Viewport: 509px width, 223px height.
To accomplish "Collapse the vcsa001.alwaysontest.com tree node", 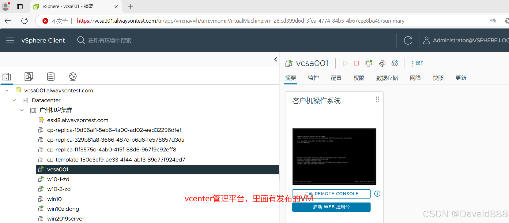I will (7, 91).
